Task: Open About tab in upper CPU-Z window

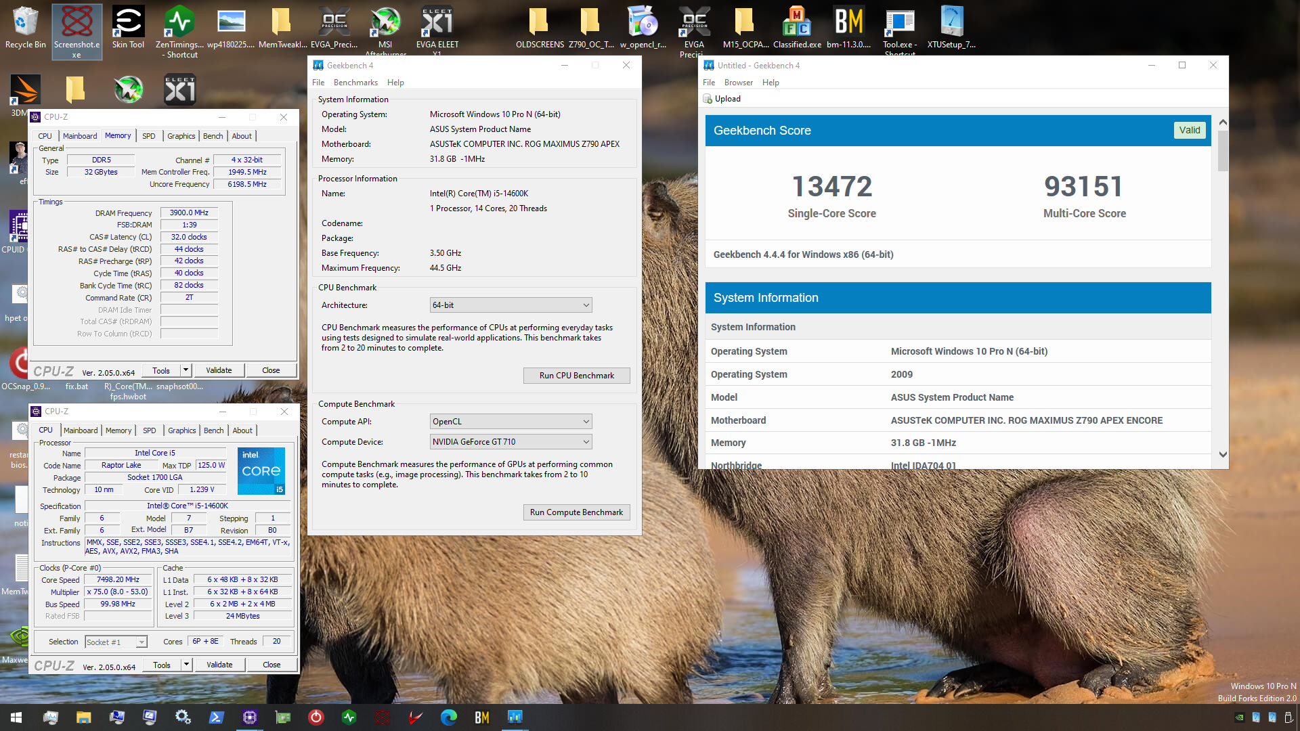Action: (x=242, y=136)
